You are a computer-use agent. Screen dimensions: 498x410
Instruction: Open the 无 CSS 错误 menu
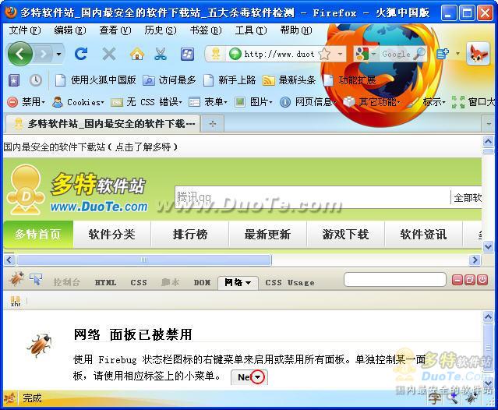147,102
